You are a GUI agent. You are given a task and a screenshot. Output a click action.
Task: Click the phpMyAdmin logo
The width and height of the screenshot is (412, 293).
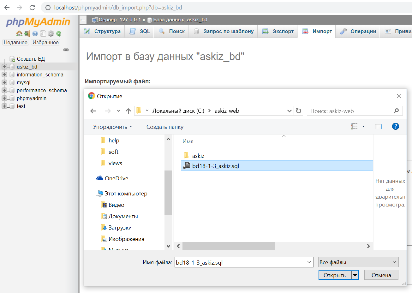tap(38, 22)
